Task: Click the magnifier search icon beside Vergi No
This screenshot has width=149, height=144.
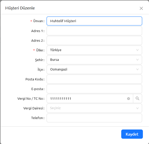Action: (137, 98)
